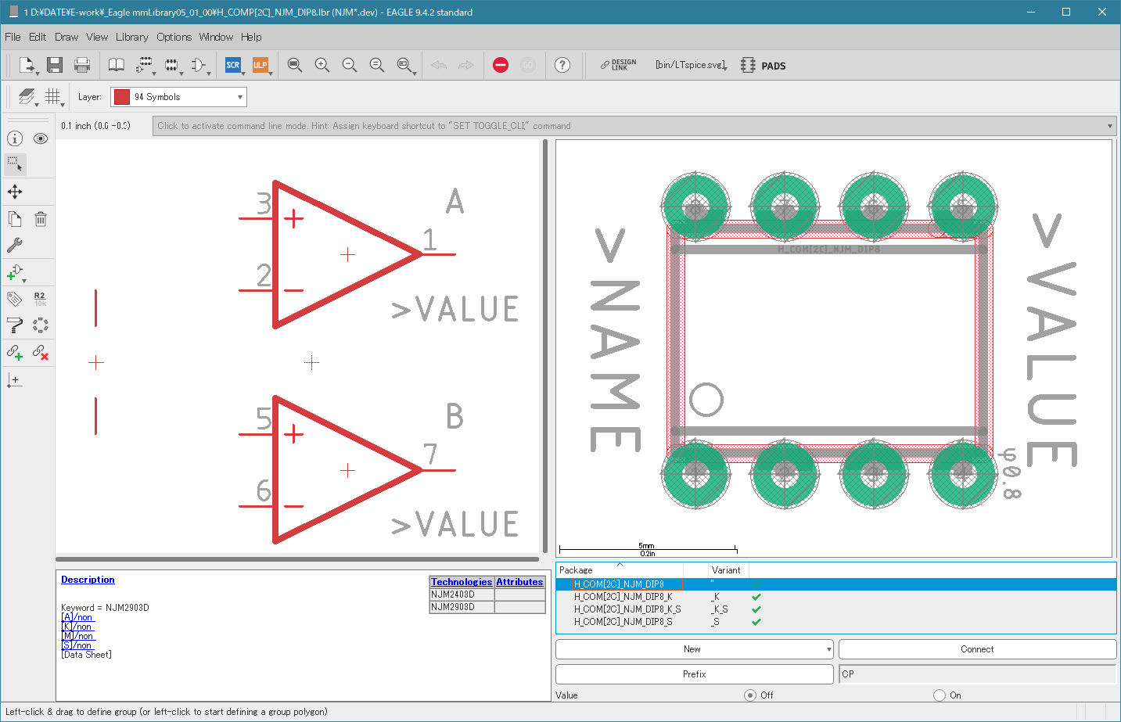1121x722 pixels.
Task: Expand the command line history dropdown
Action: (1109, 126)
